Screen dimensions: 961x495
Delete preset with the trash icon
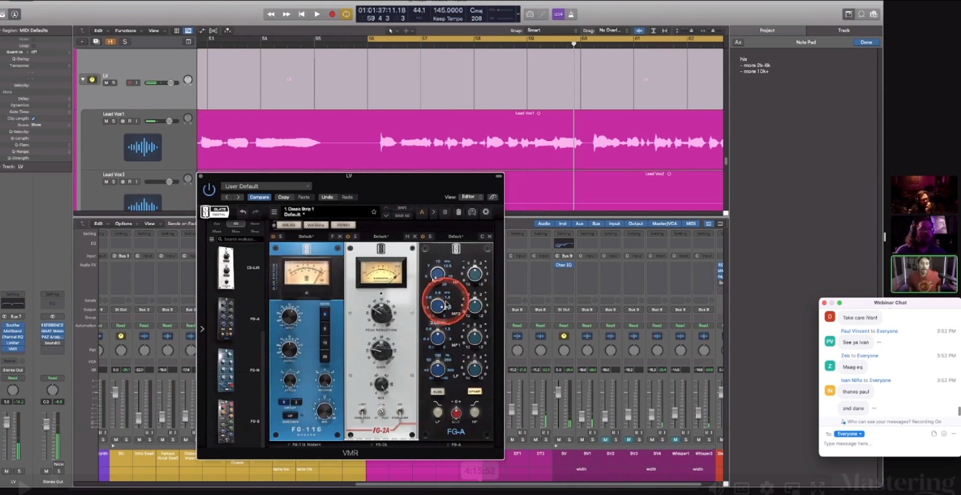(459, 212)
